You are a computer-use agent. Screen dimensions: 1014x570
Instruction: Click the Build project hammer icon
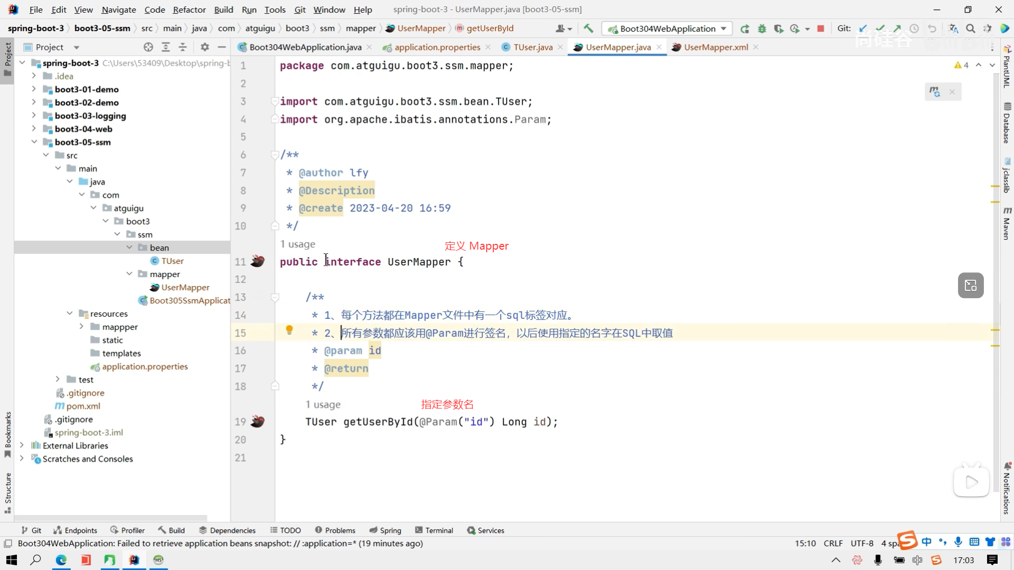coord(588,28)
